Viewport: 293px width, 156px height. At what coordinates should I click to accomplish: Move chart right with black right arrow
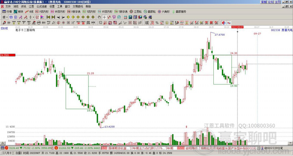(63, 17)
